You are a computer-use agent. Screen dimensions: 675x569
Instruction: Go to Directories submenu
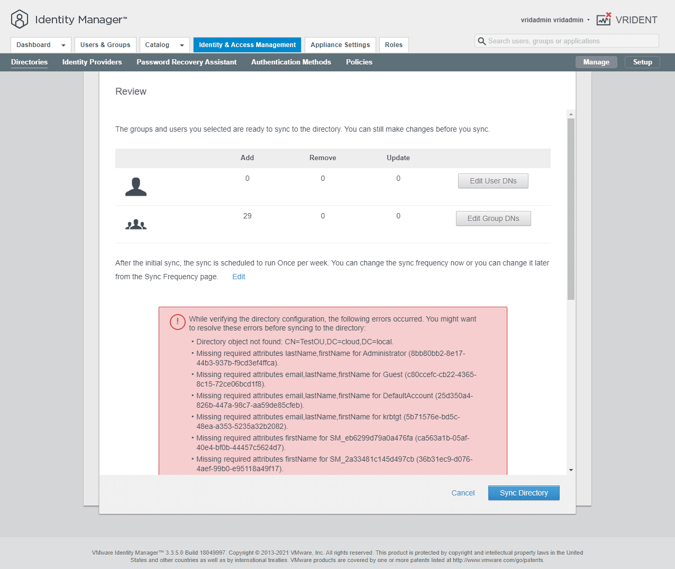point(29,62)
